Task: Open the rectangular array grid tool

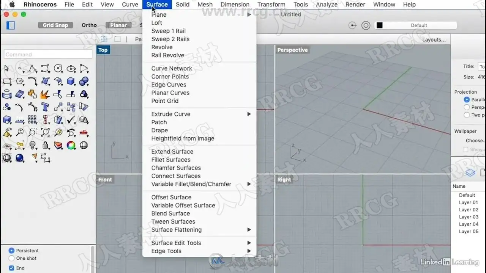Action: coord(33,120)
